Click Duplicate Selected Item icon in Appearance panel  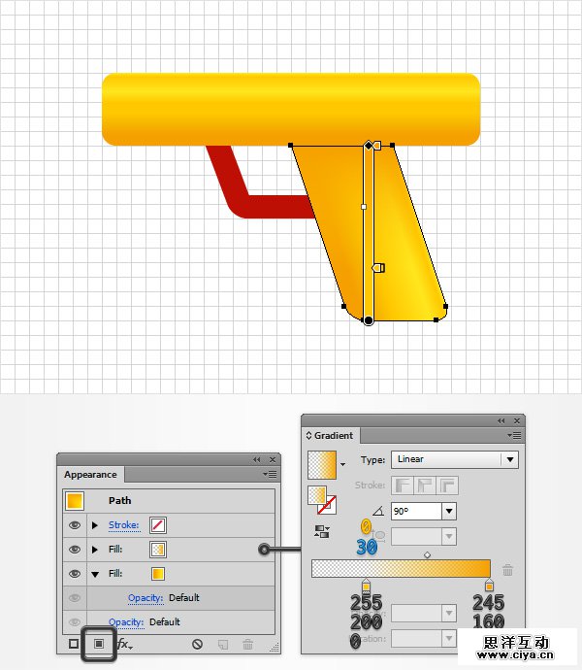click(223, 645)
